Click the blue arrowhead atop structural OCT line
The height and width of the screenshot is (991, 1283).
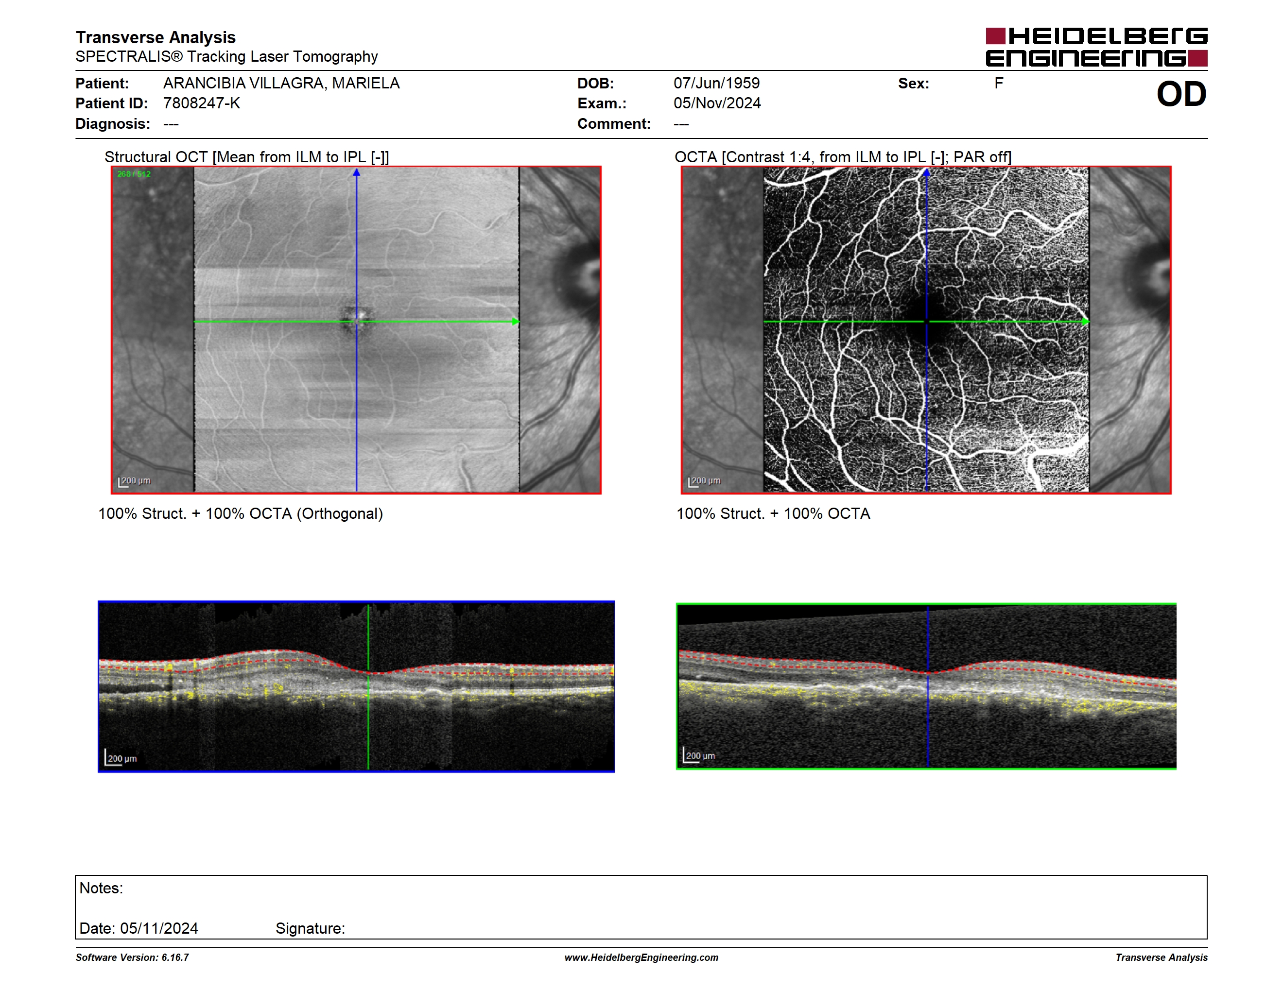point(356,172)
